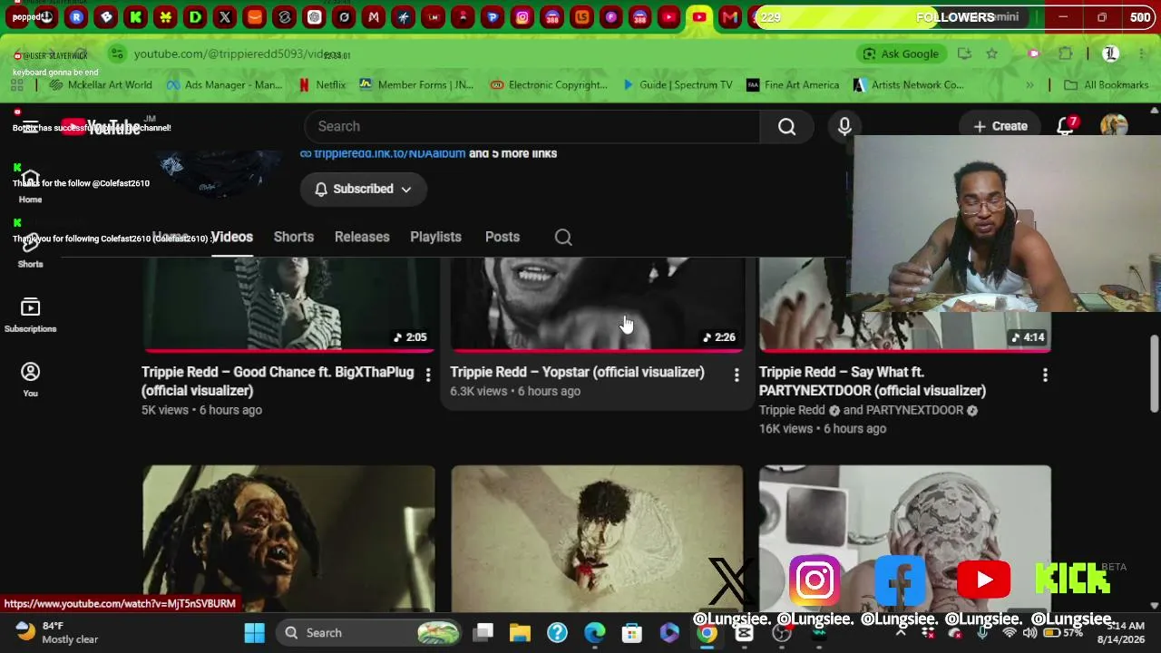Open the trippieredd.lnk.to/NDAalbum link
Viewport: 1161px width, 653px height.
[x=389, y=153]
